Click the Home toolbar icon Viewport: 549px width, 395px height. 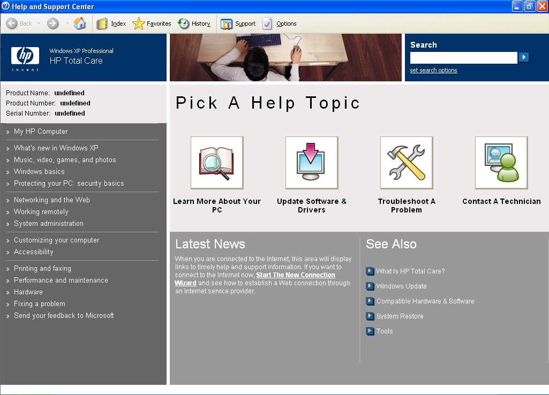(79, 24)
